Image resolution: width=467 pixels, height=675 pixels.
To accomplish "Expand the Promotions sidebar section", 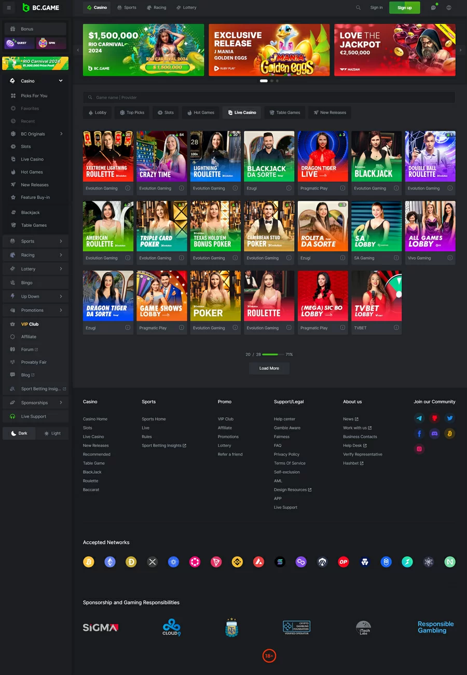I will click(x=61, y=310).
